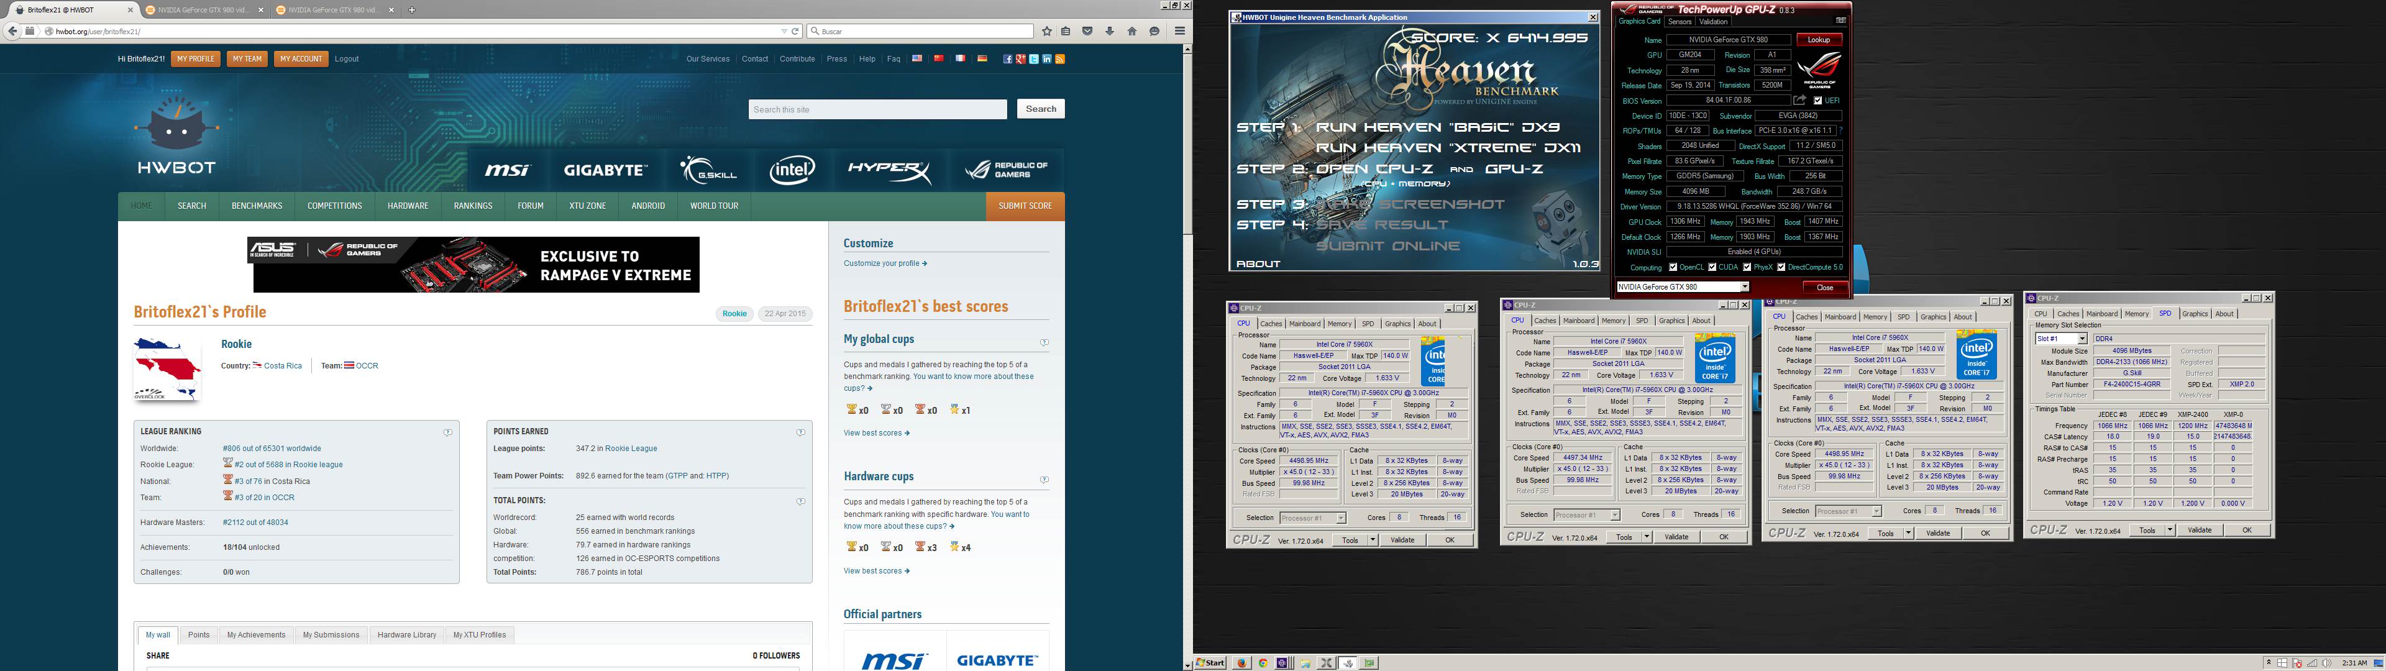Click the League Ranking help icon

447,433
